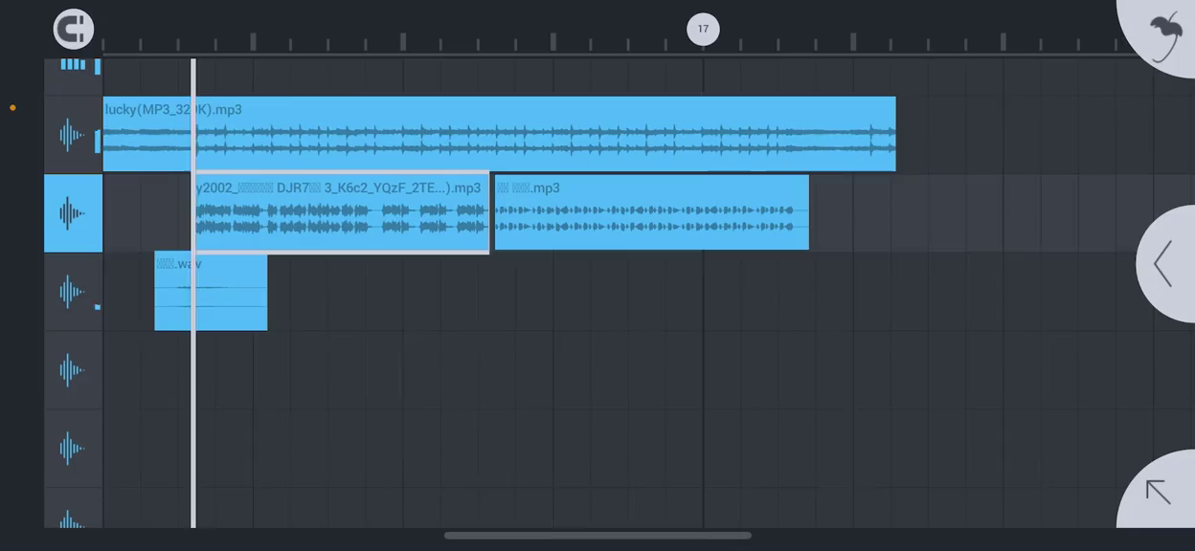The width and height of the screenshot is (1195, 551).
Task: Expand the side panel with left chevron
Action: (1164, 264)
